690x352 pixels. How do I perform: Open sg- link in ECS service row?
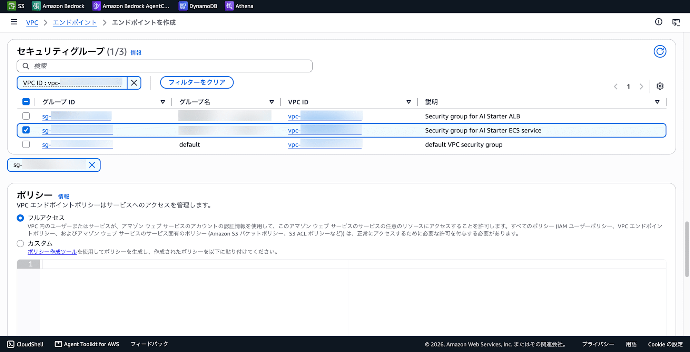pyautogui.click(x=78, y=130)
